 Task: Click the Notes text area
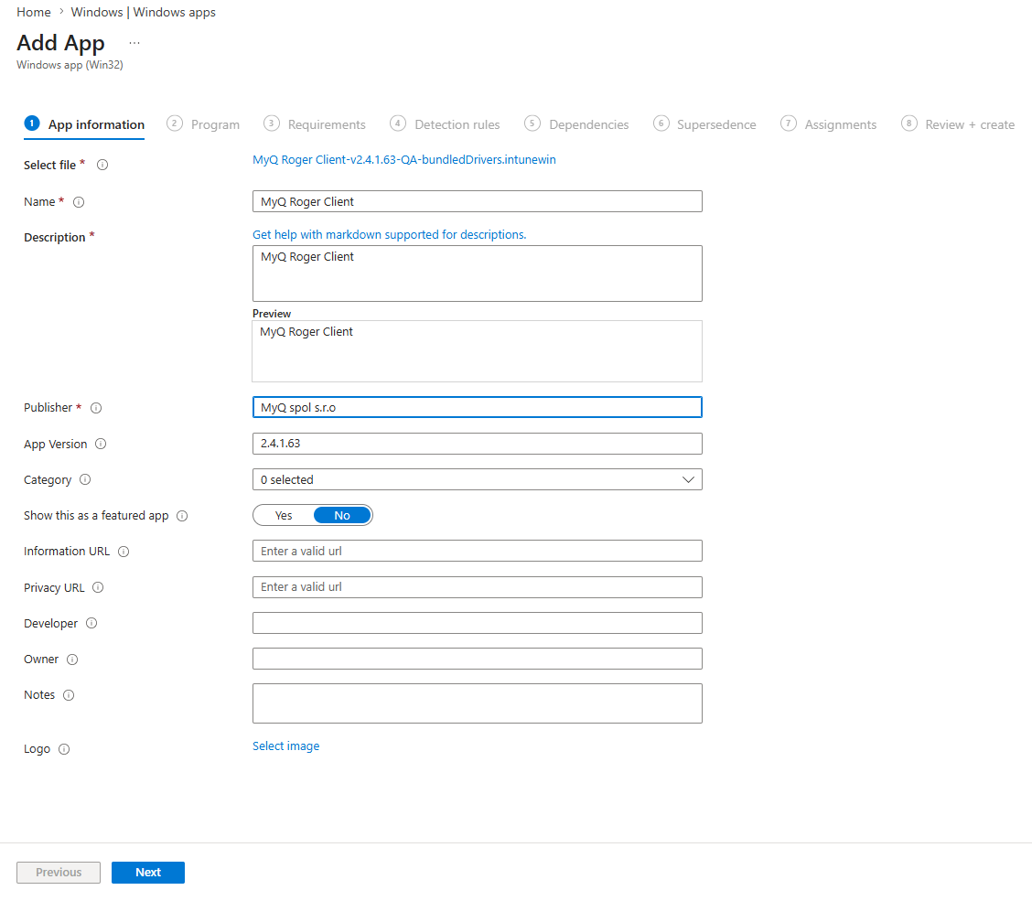(x=478, y=703)
